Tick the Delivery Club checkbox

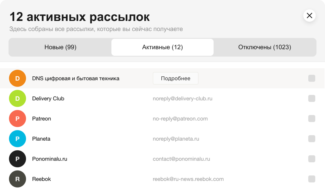tap(312, 98)
